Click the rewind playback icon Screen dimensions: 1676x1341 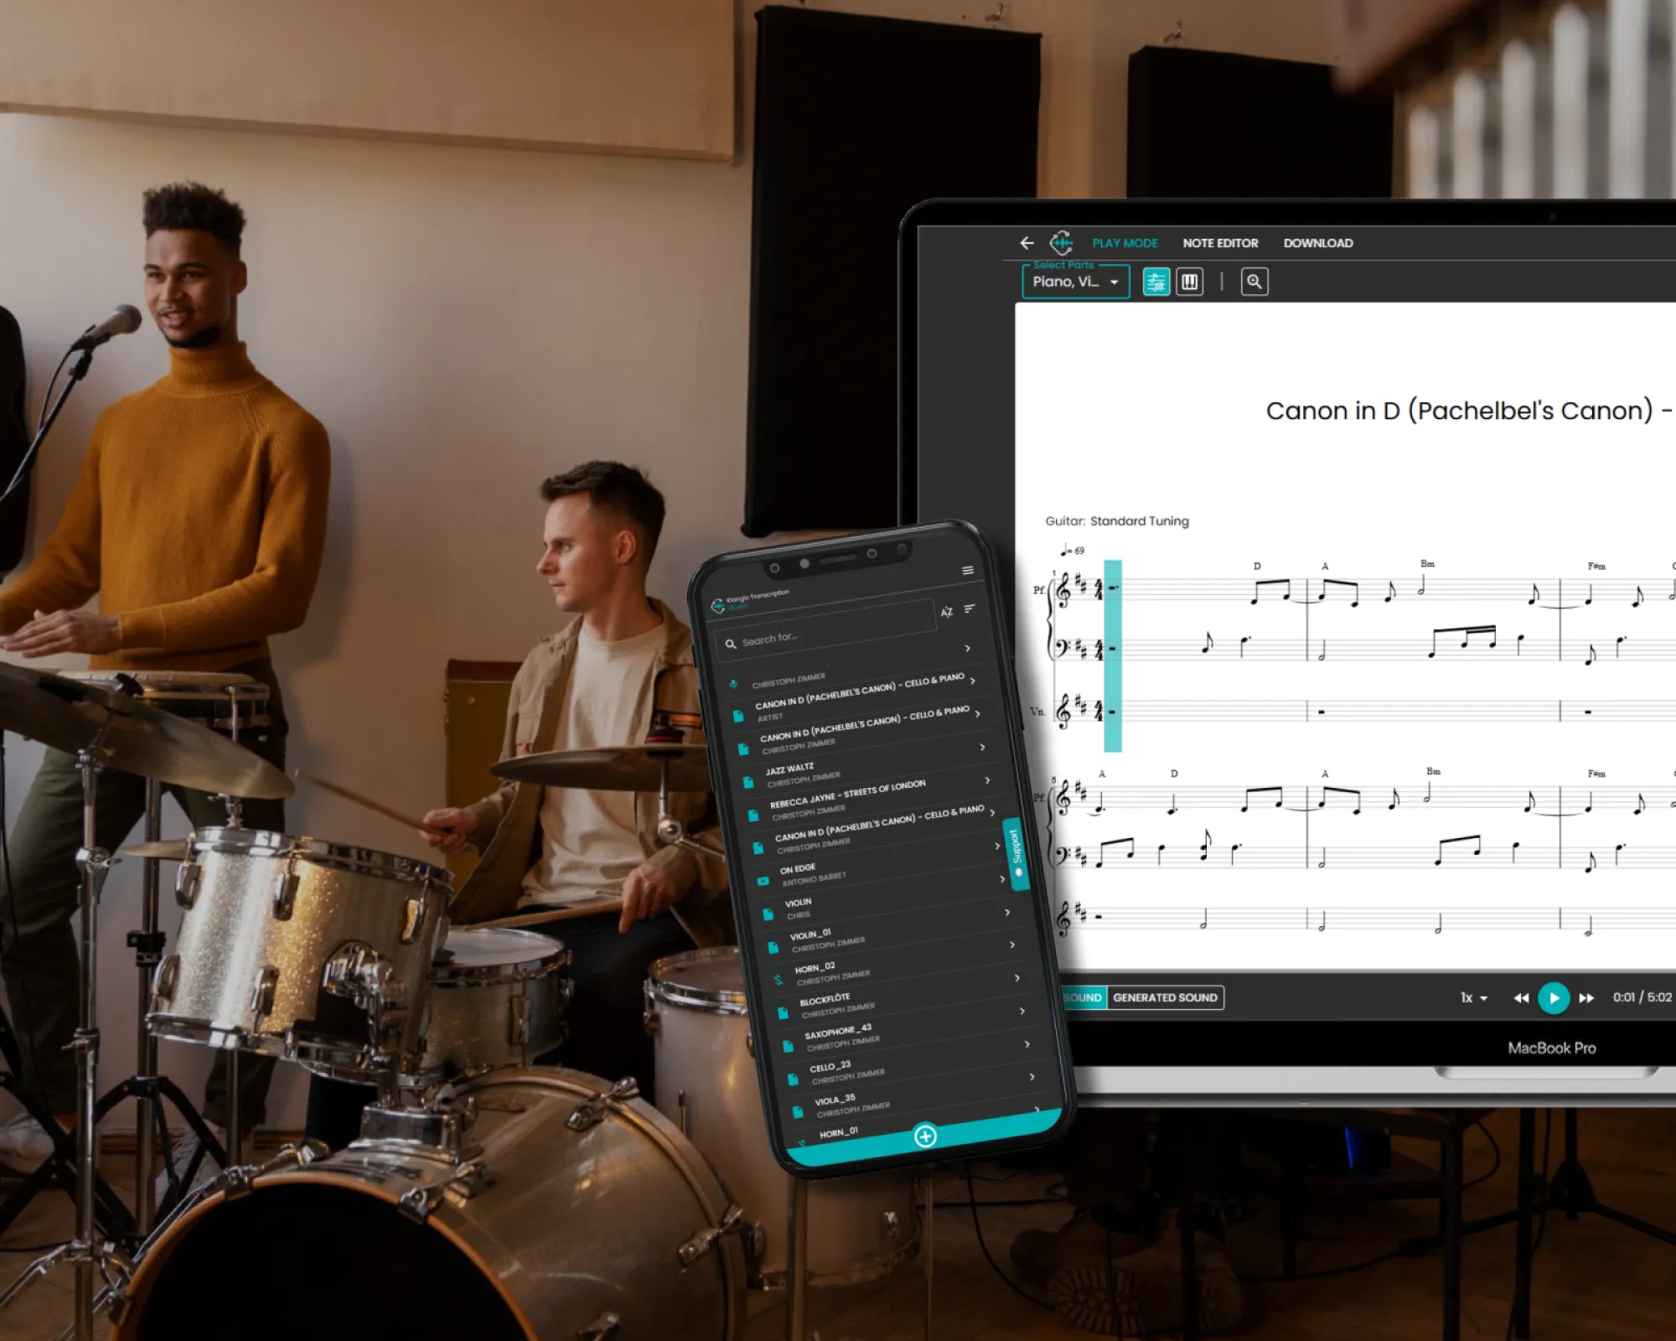(1521, 998)
